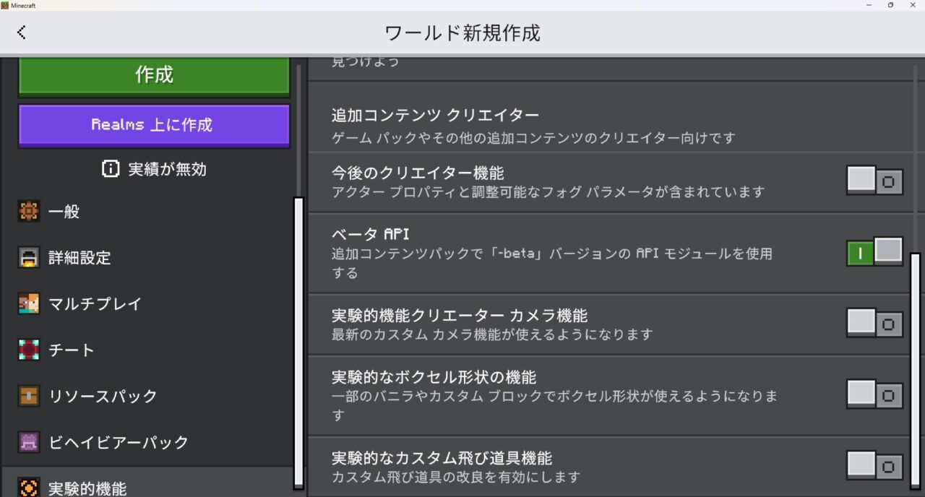Click the Realms 上に作成 button

[154, 125]
